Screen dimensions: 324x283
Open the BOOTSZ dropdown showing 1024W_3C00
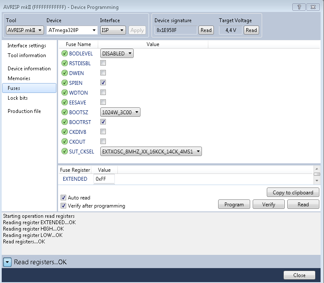(120, 112)
